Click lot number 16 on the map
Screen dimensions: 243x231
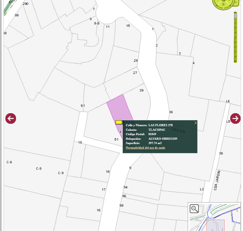click(99, 210)
